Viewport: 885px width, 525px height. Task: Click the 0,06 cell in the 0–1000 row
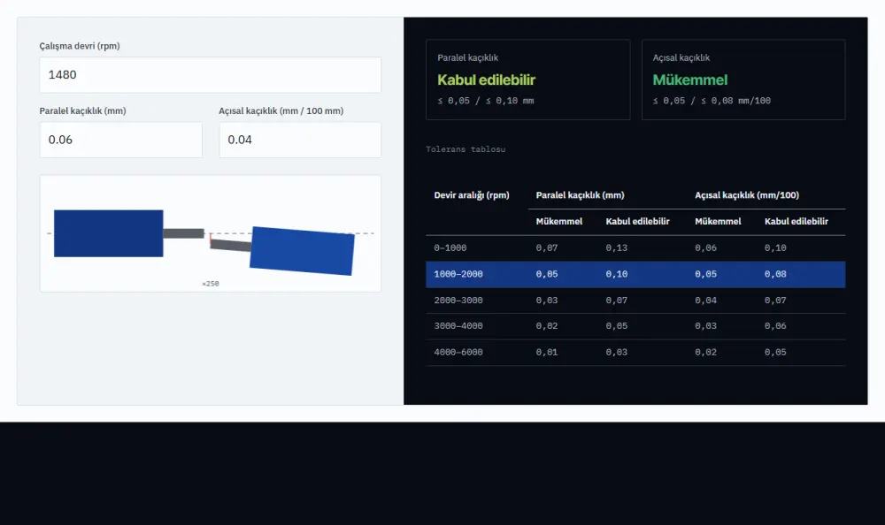coord(705,247)
